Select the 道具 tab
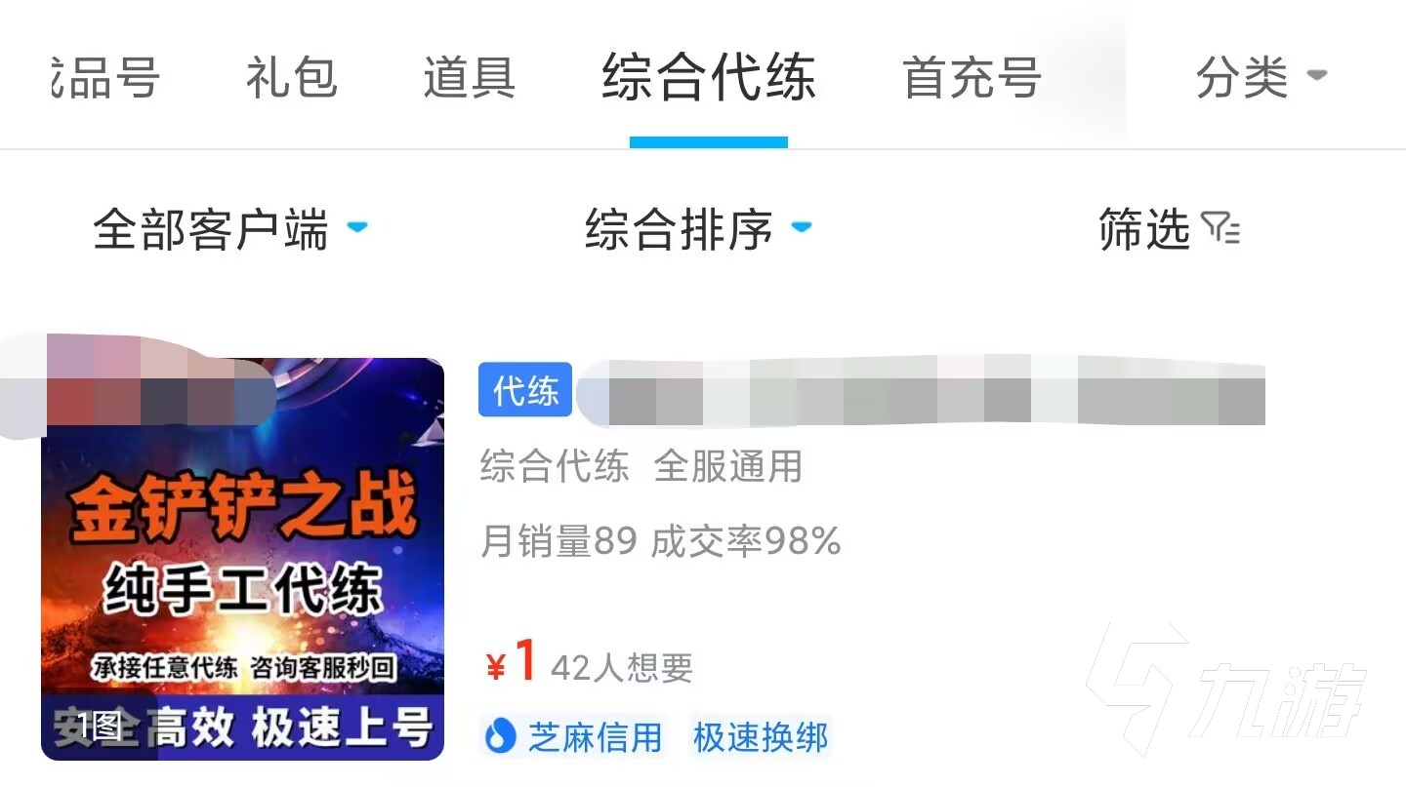 tap(469, 78)
